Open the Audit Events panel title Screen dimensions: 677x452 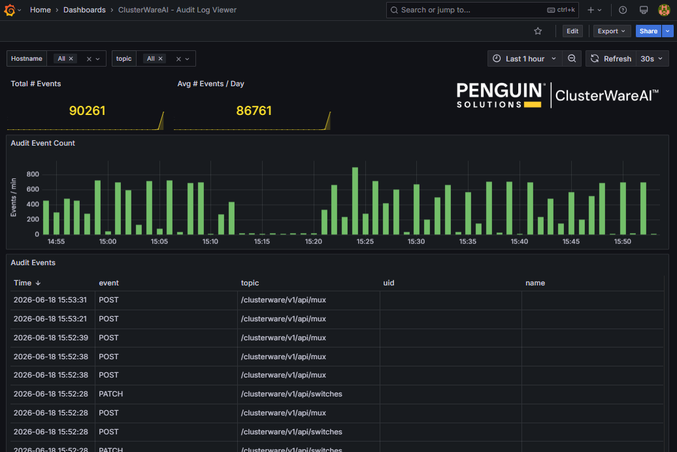[33, 263]
